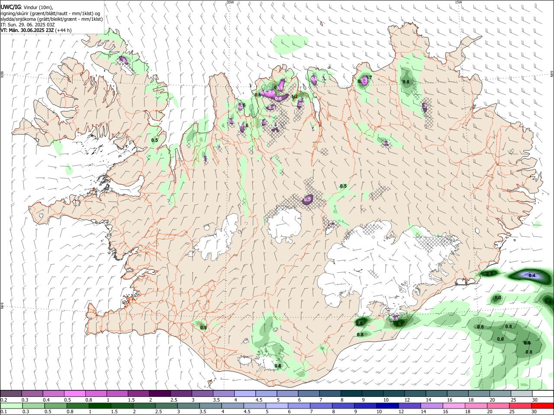Click the '0.2' label on the snow scale
Screen dimensions: 554x415
[4, 400]
